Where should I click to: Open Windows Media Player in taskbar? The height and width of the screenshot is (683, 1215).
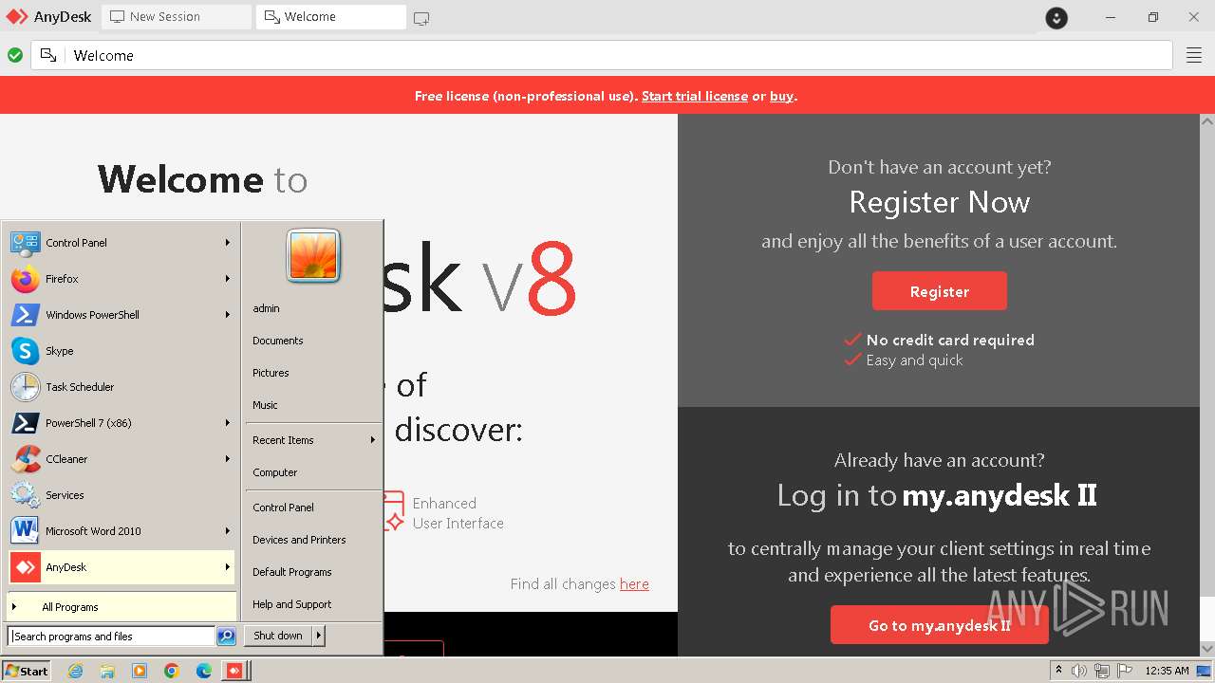click(140, 671)
